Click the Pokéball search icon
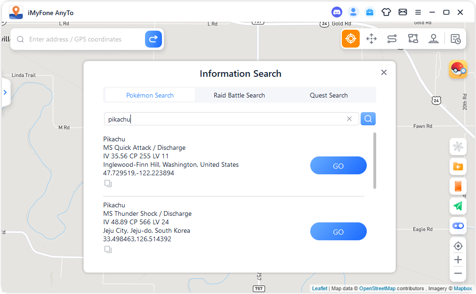The height and width of the screenshot is (294, 476). tap(458, 69)
